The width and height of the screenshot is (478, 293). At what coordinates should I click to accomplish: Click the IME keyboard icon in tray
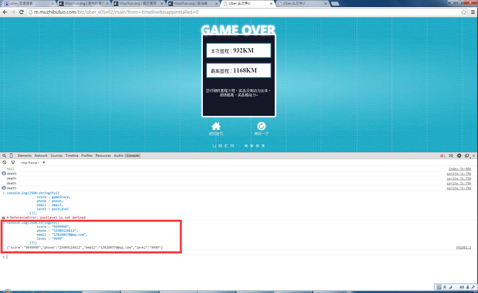pyautogui.click(x=462, y=287)
